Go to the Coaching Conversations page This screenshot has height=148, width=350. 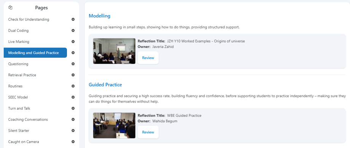[x=35, y=120]
